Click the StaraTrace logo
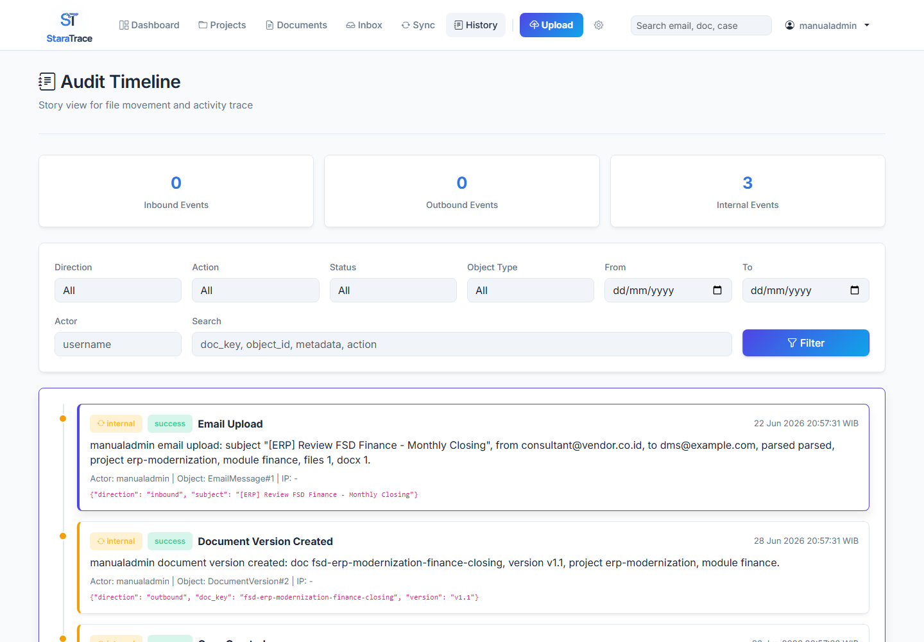This screenshot has width=924, height=642. coord(69,28)
